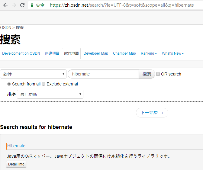Viewport: 203px width, 170px height.
Task: Go back with the browser back arrow
Action: click(5, 5)
